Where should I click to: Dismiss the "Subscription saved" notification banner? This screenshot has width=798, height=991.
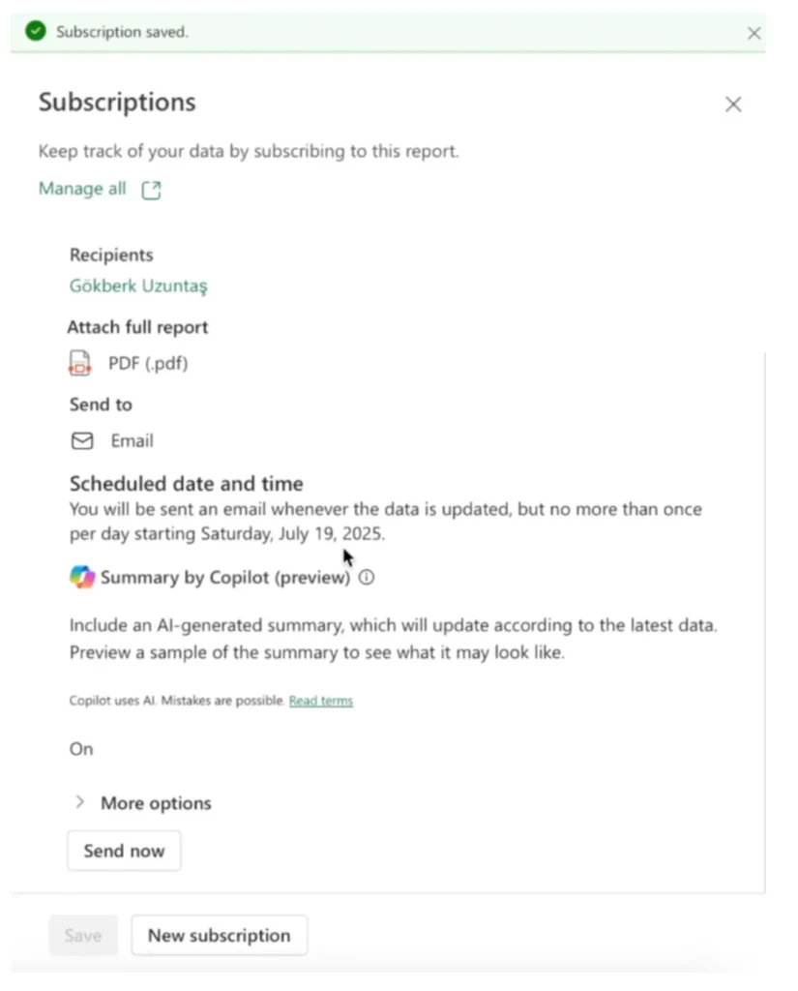click(754, 33)
